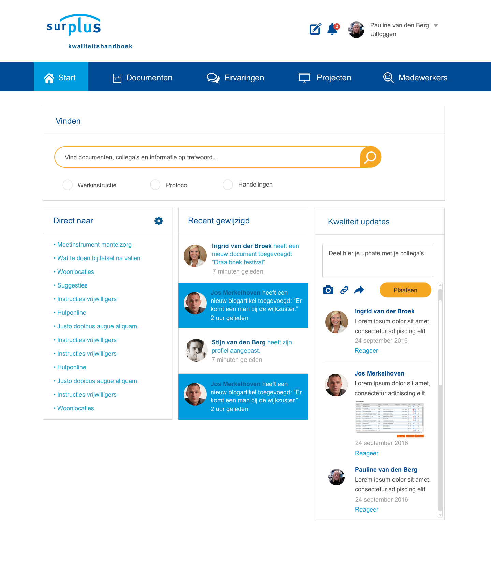Image resolution: width=491 pixels, height=574 pixels.
Task: Click the scrollbar down arrow in Kwaliteit updates
Action: coord(440,515)
